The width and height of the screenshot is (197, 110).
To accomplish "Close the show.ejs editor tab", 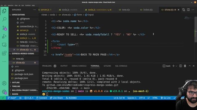I will point(179,10).
